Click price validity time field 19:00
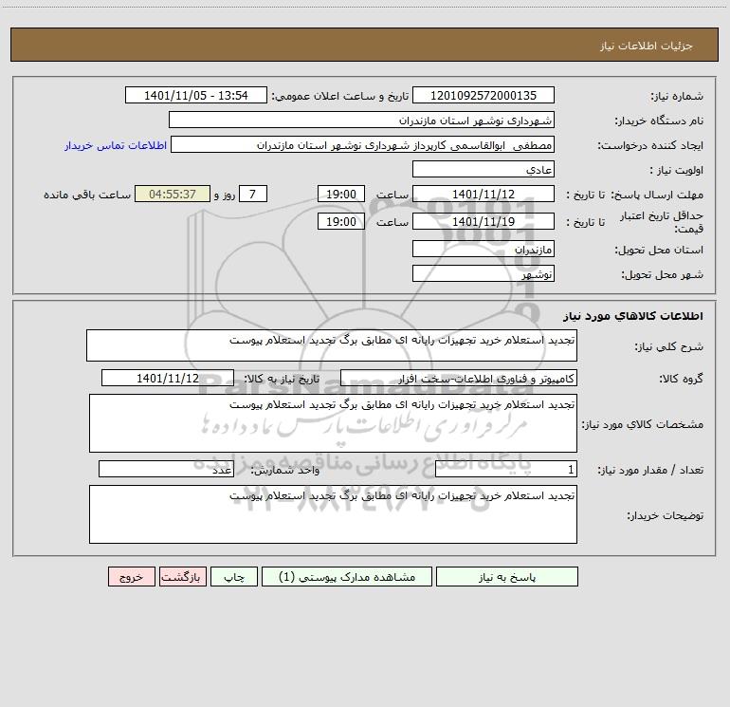Viewport: 730px width, 707px height. pos(340,221)
